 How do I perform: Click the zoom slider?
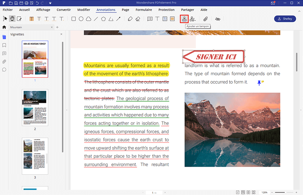coord(284,192)
